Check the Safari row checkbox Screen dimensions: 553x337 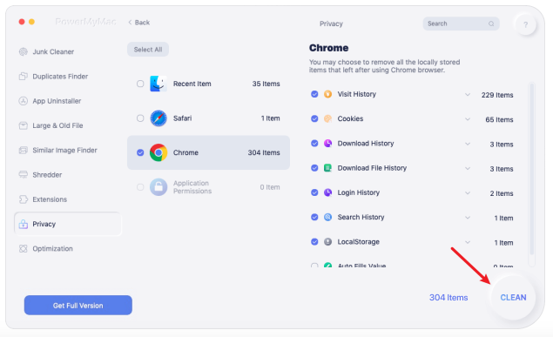click(x=140, y=118)
